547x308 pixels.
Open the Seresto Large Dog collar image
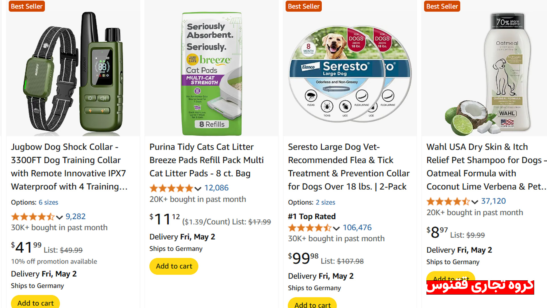click(x=350, y=74)
